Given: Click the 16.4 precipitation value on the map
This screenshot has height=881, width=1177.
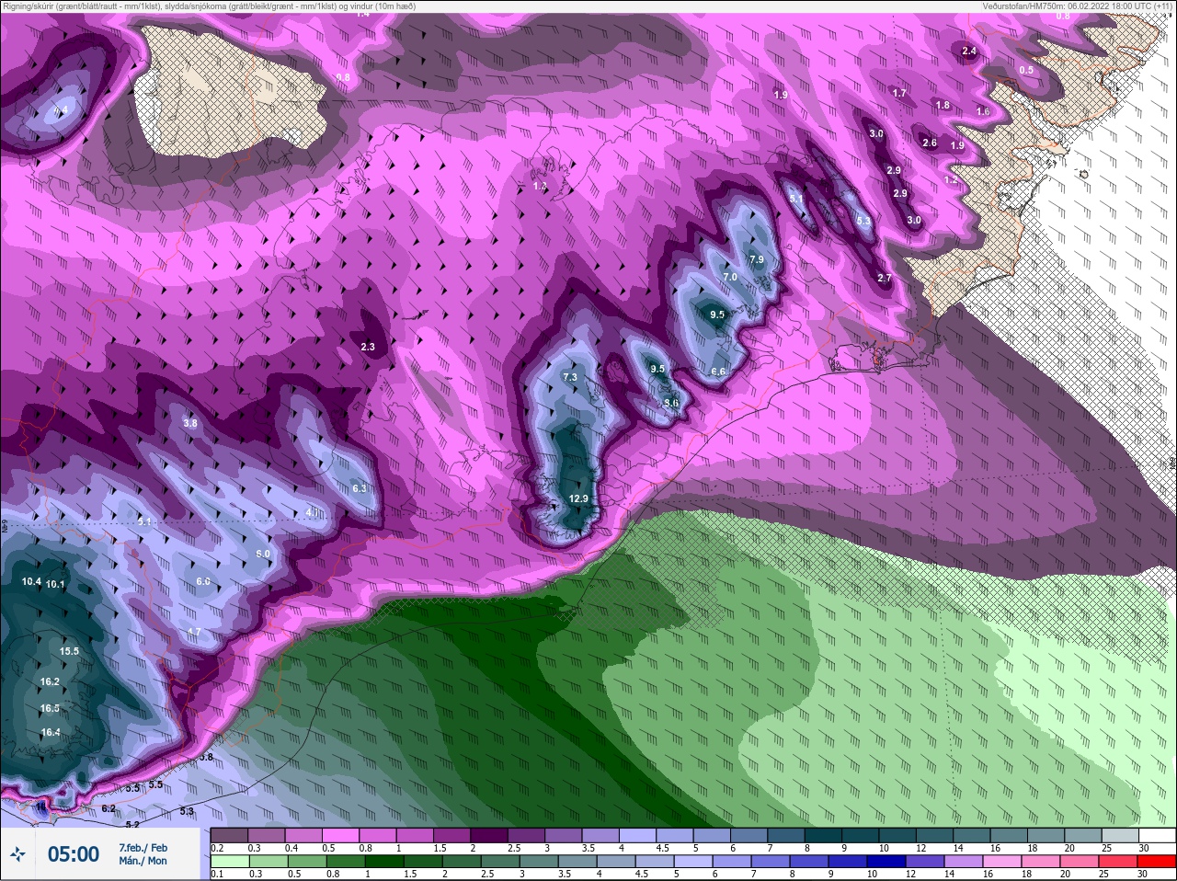Looking at the screenshot, I should 50,732.
